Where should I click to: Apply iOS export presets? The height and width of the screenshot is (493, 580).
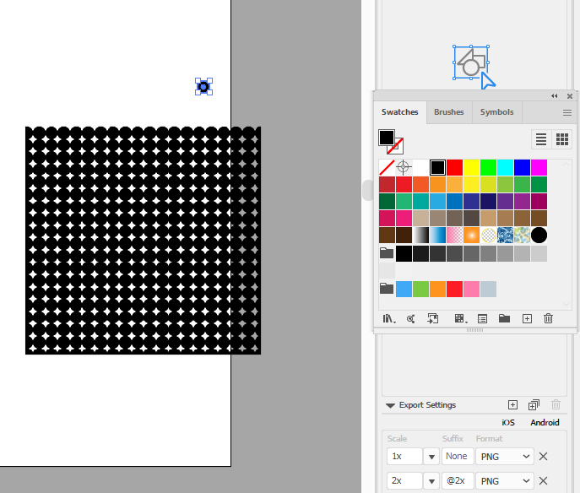[508, 422]
